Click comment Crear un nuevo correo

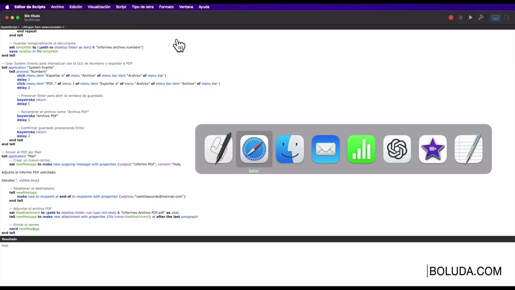(x=29, y=160)
